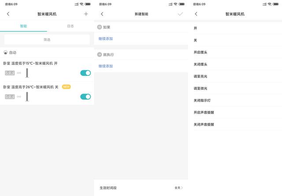Tap battery icon in third screen status bar
282x196 pixels.
click(276, 4)
